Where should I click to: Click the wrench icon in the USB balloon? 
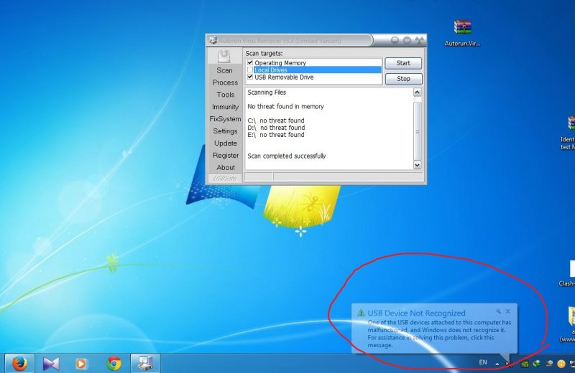[x=498, y=311]
